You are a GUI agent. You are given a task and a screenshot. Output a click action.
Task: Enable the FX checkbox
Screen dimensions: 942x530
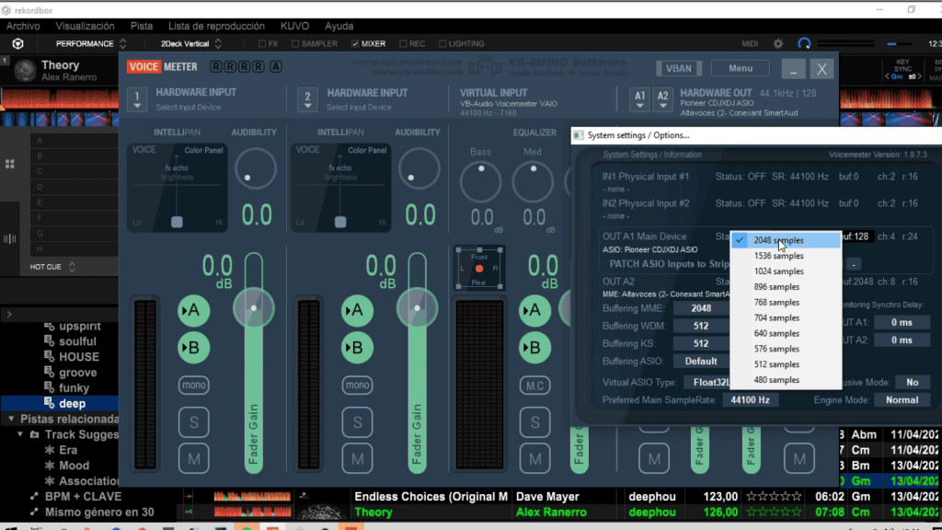[262, 44]
